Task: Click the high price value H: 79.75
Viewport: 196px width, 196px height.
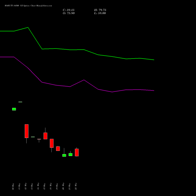Action: [x=100, y=10]
